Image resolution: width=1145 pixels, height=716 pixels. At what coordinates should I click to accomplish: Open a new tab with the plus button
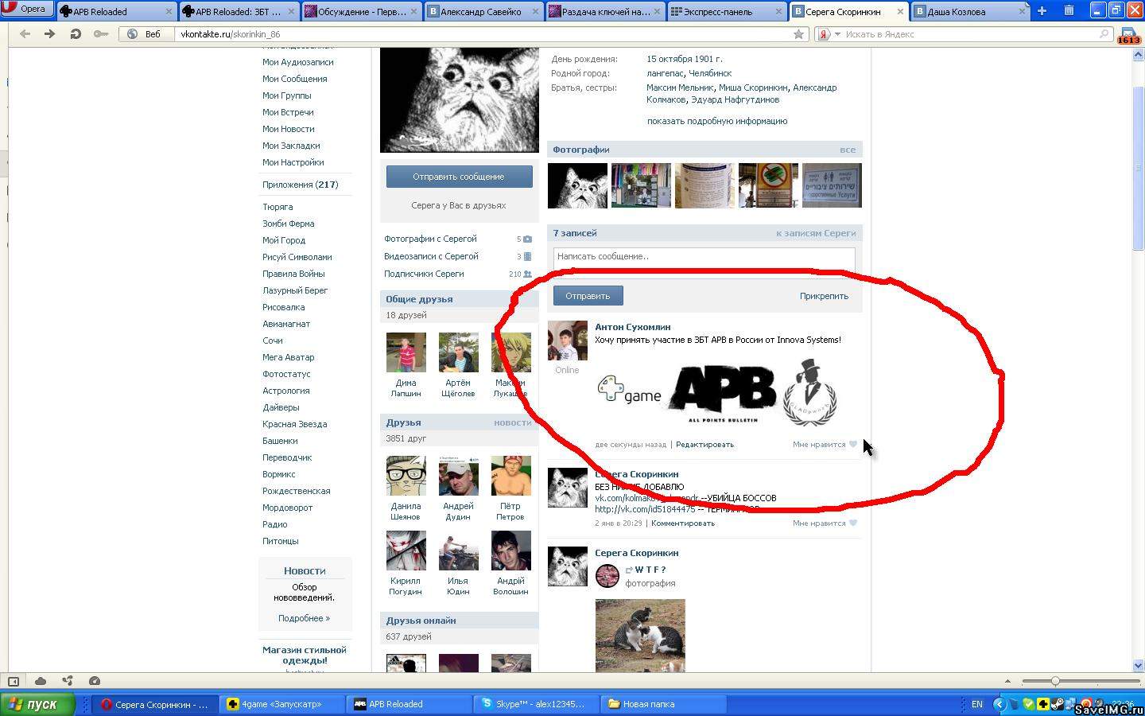1042,10
